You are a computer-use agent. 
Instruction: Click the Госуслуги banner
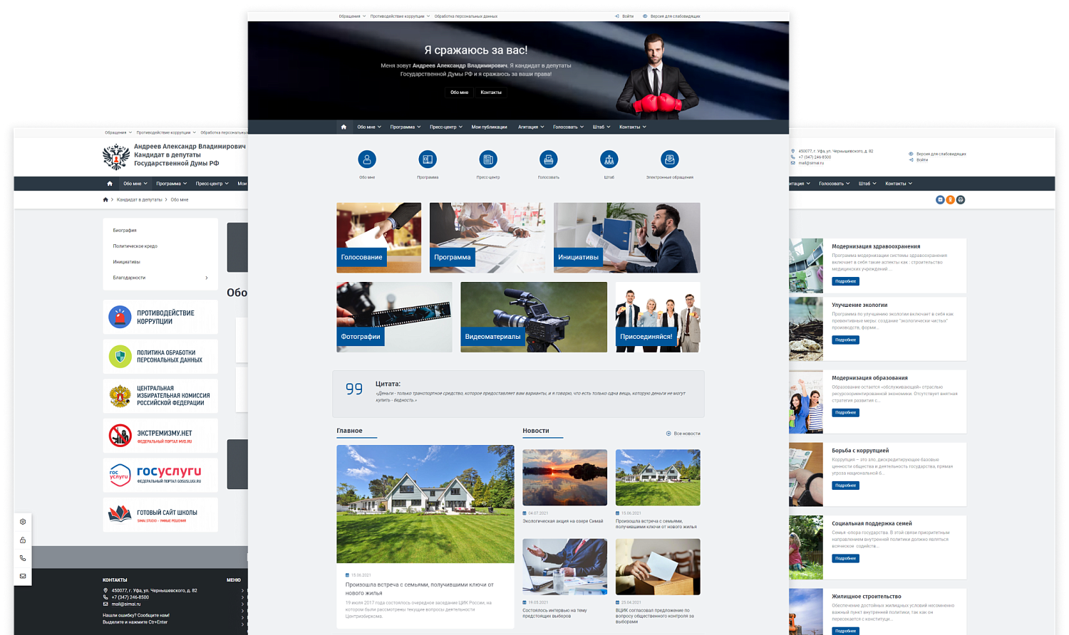[161, 475]
